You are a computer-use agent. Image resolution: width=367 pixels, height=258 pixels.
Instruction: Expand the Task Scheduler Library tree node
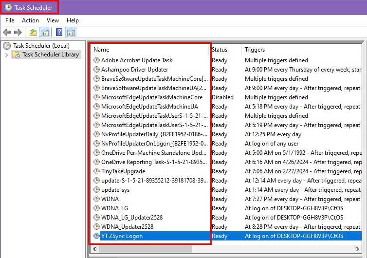pyautogui.click(x=6, y=55)
